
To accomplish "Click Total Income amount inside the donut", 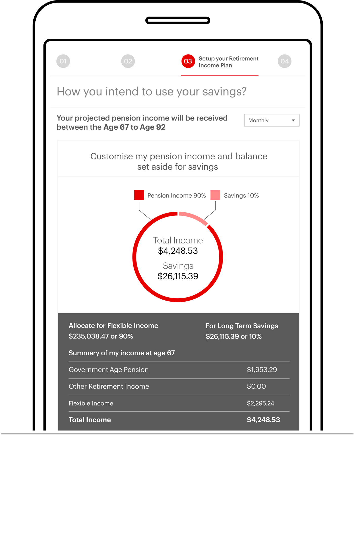I will coord(178,251).
